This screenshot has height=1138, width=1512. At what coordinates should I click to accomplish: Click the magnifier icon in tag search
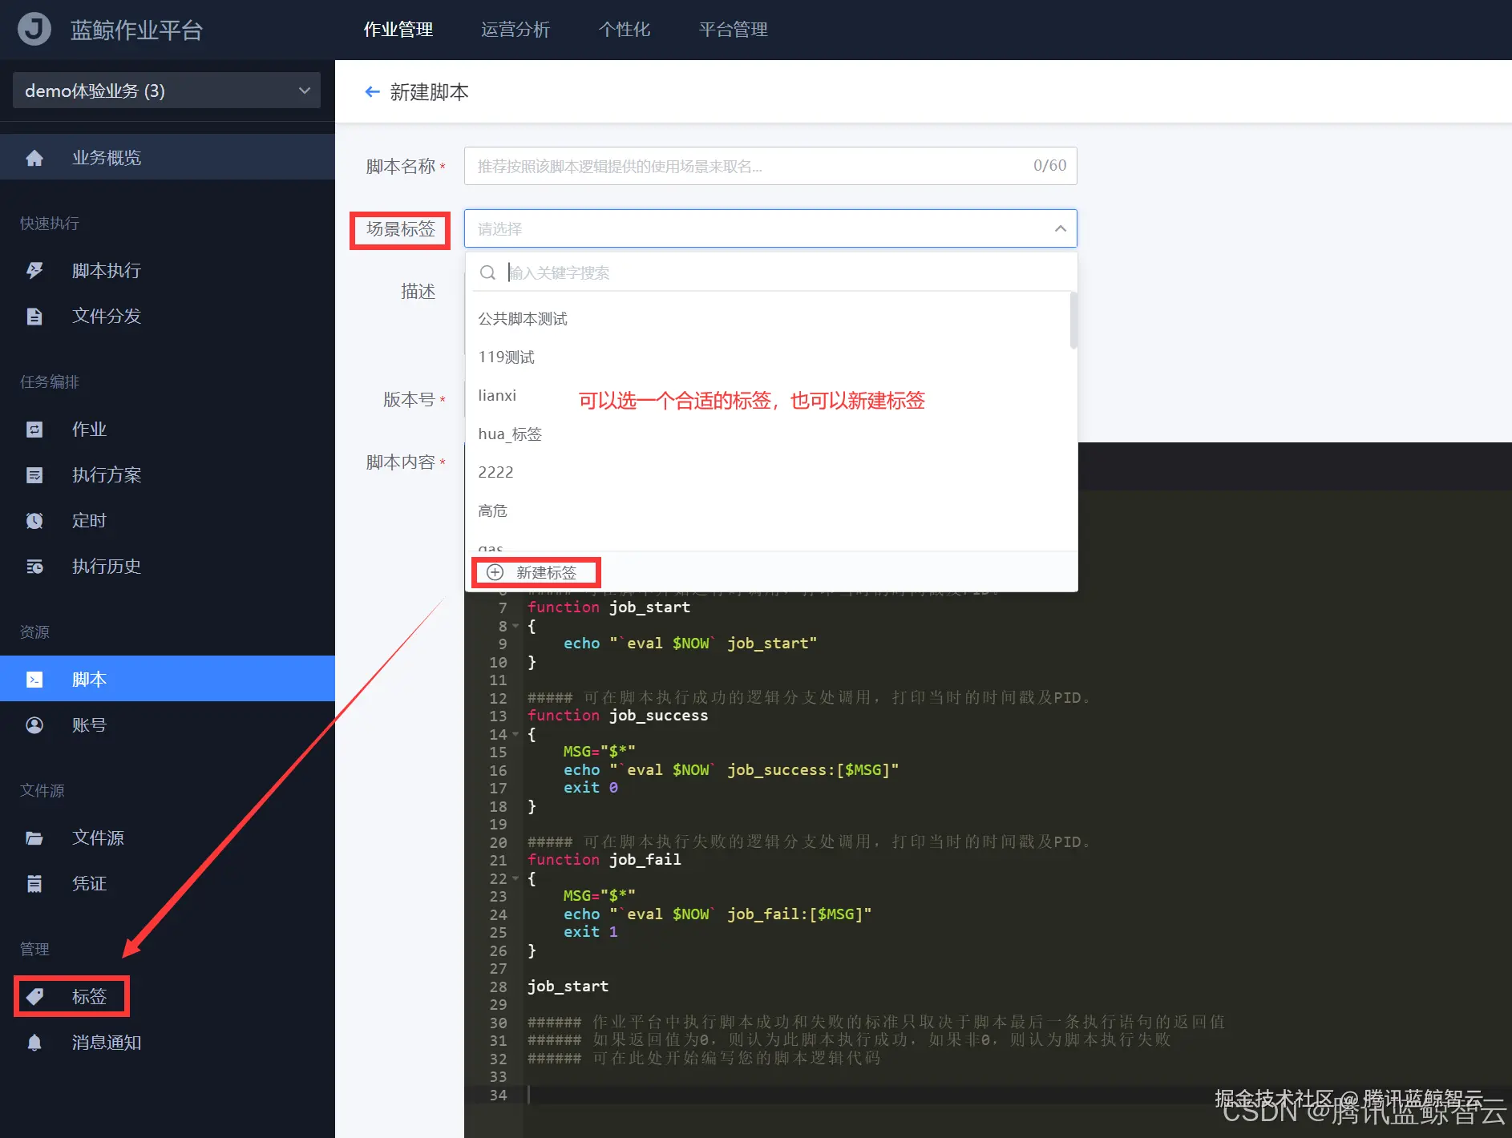[487, 272]
